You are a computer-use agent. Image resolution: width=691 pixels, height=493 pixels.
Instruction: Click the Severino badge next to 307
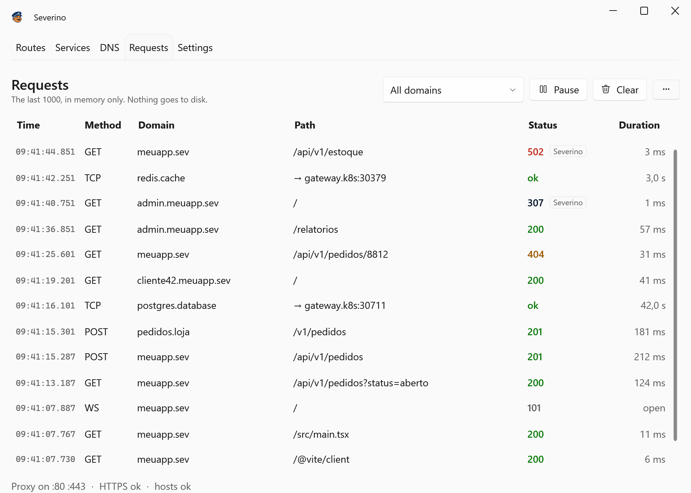pyautogui.click(x=568, y=202)
